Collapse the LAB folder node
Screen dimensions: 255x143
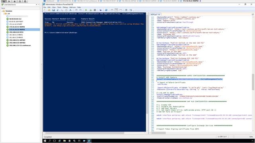(x=4, y=14)
